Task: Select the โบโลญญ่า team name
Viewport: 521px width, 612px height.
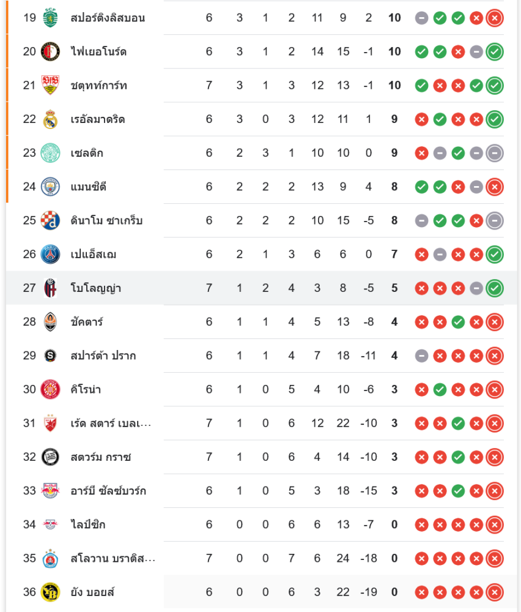Action: click(96, 288)
